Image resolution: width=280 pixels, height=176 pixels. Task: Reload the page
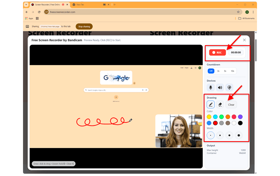pyautogui.click(x=39, y=12)
